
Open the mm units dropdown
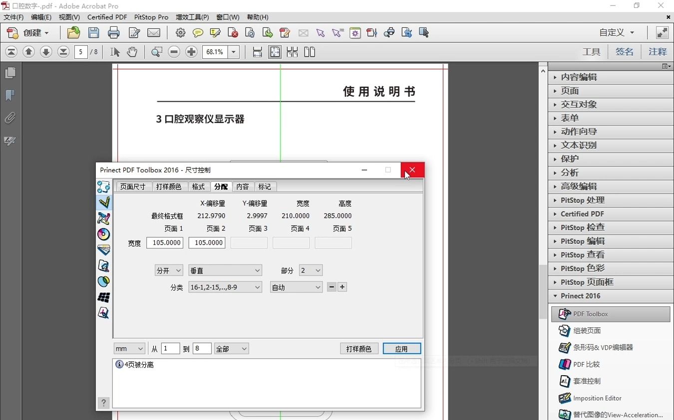[x=129, y=348]
